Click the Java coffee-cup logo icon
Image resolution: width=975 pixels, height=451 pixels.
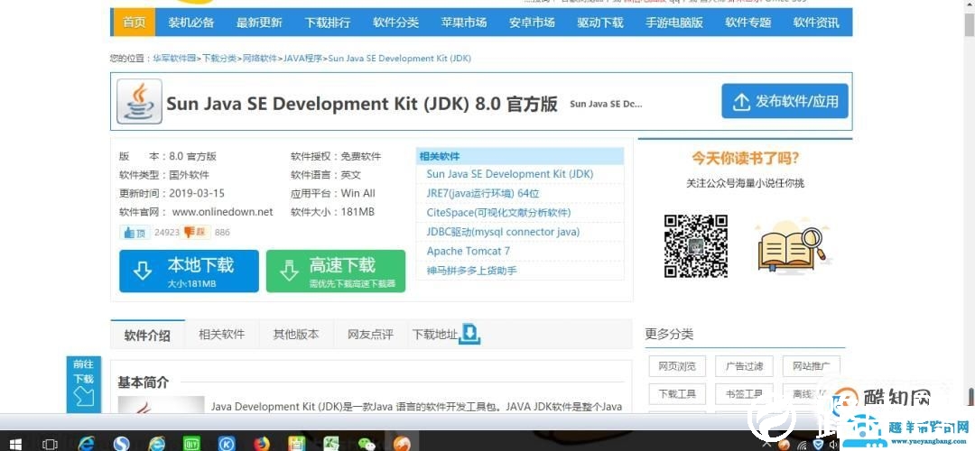tap(139, 101)
